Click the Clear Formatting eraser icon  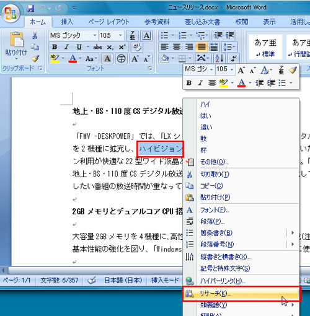pos(137,47)
